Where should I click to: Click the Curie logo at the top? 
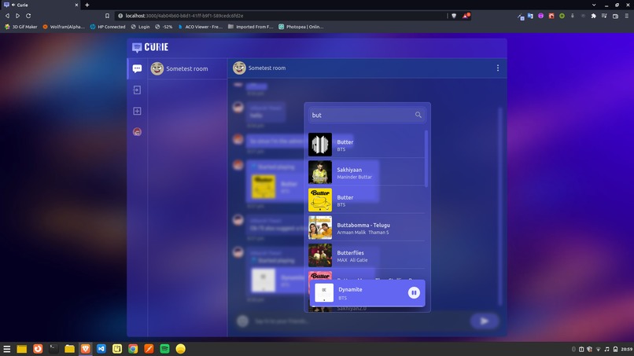[150, 47]
